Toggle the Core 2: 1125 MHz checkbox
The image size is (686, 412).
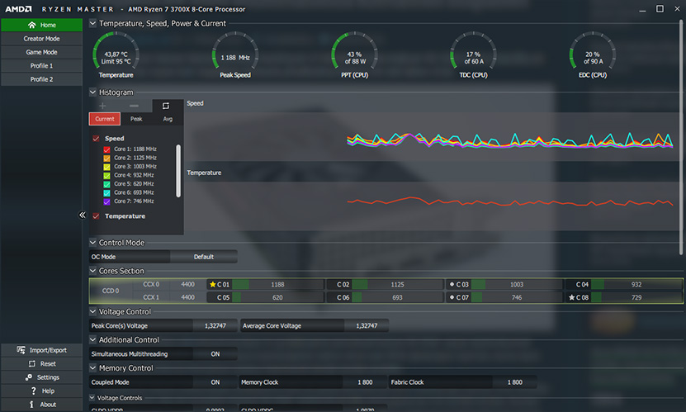coord(106,158)
